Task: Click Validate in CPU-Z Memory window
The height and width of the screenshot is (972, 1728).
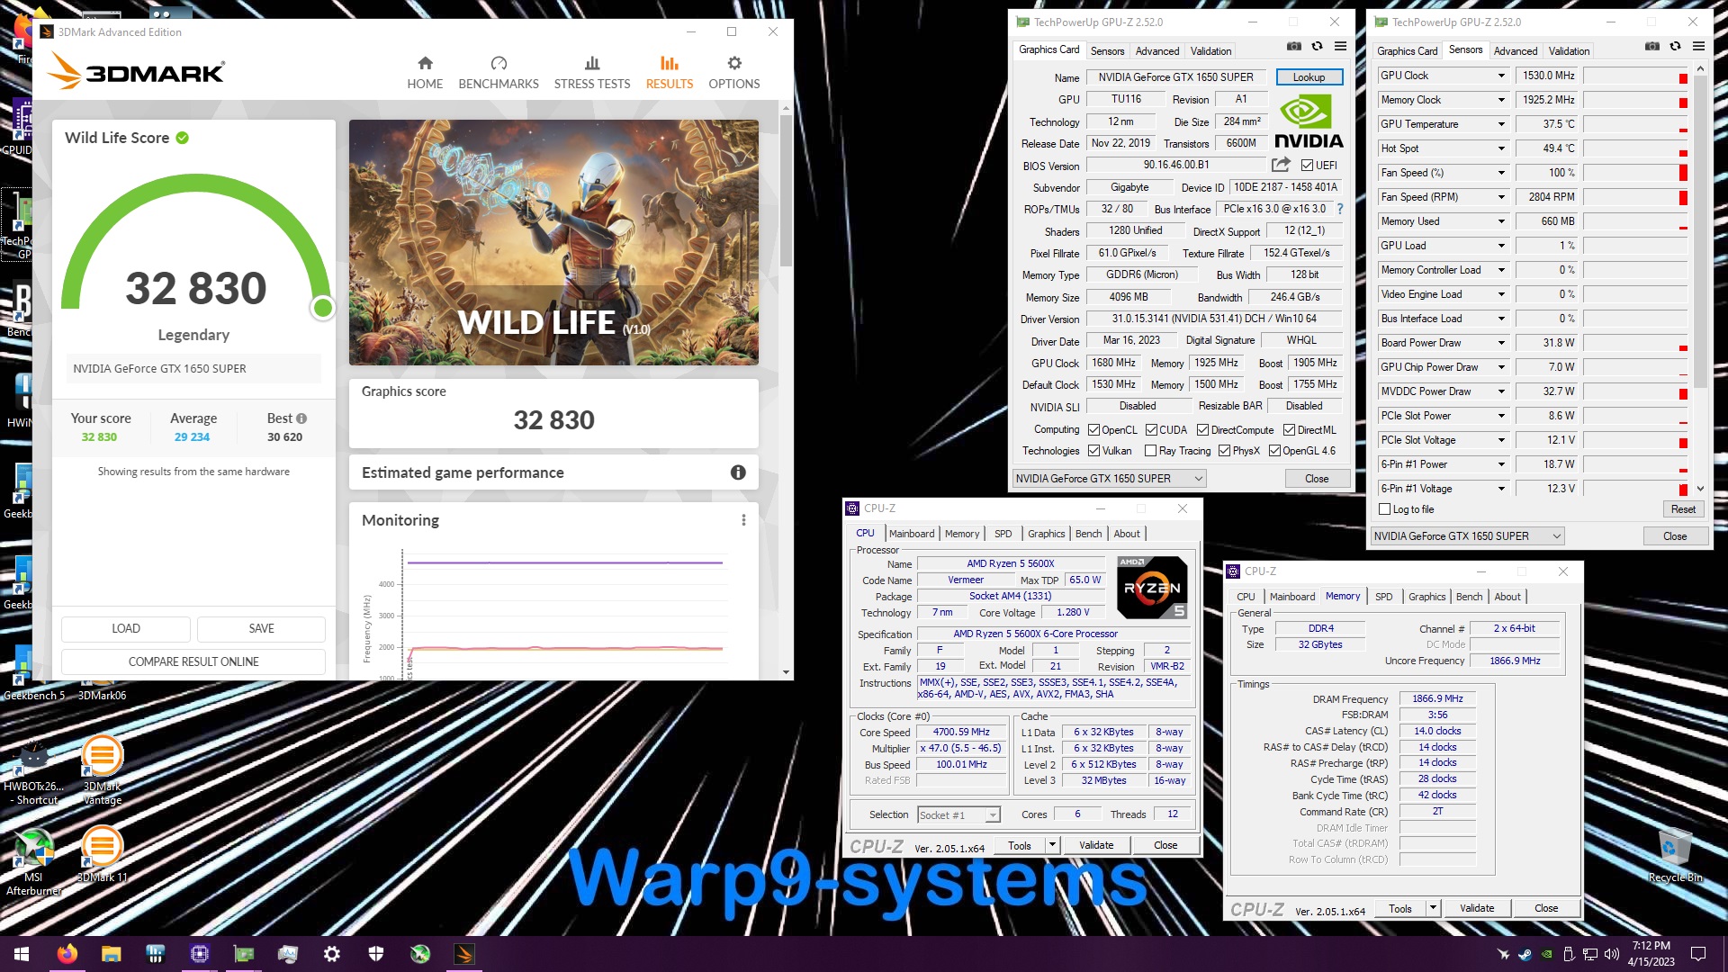Action: [x=1476, y=908]
